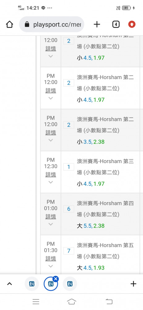Open 詳情 link for PM 12:30 Horsham race
The height and width of the screenshot is (310, 143).
(51, 175)
